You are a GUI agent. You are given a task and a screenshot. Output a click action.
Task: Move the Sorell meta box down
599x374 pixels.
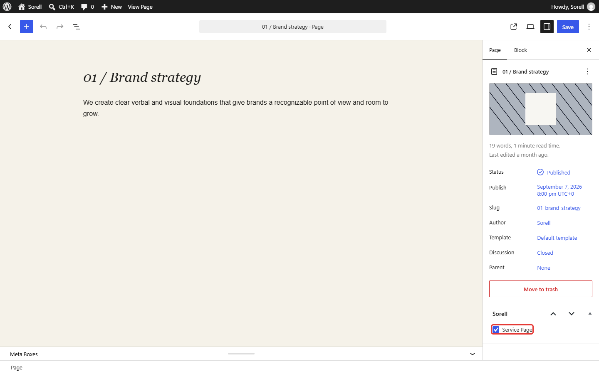click(572, 314)
